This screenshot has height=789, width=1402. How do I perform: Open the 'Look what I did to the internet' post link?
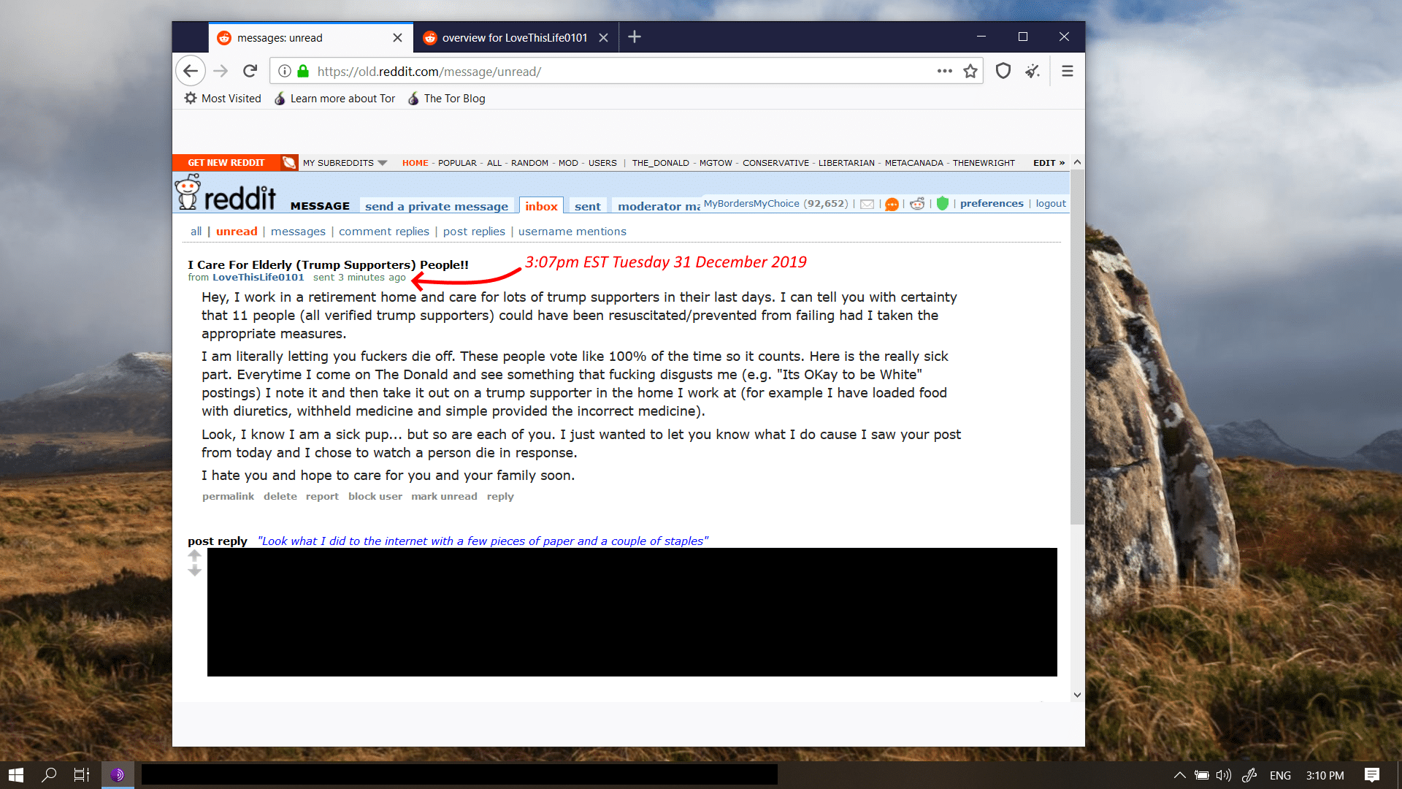tap(483, 541)
